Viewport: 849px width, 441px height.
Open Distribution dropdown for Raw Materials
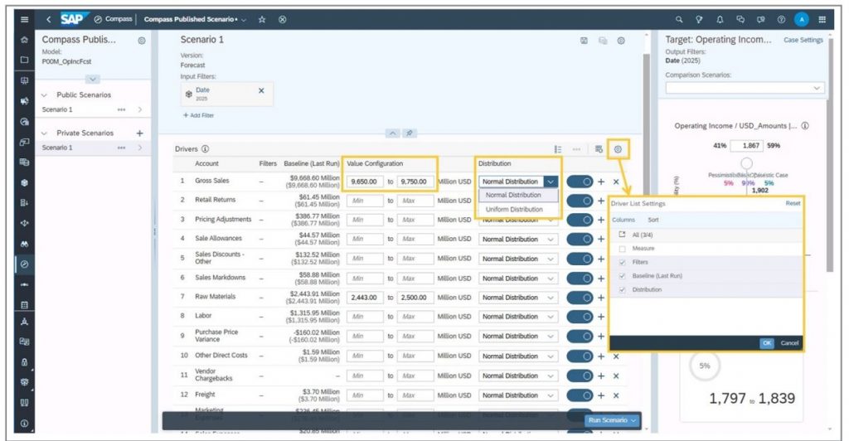click(552, 298)
